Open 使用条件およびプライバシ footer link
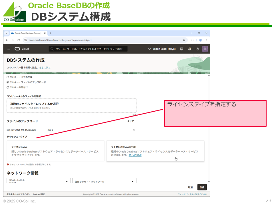Image resolution: width=274 pixels, height=205 pixels. tap(18, 194)
